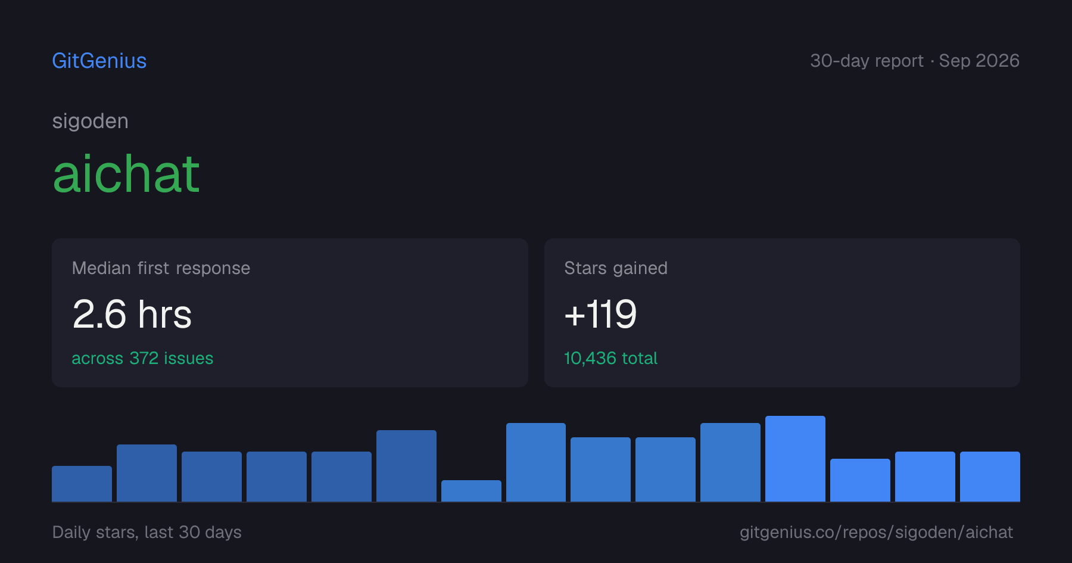
Task: Open the Stars gained card
Action: pyautogui.click(x=782, y=313)
